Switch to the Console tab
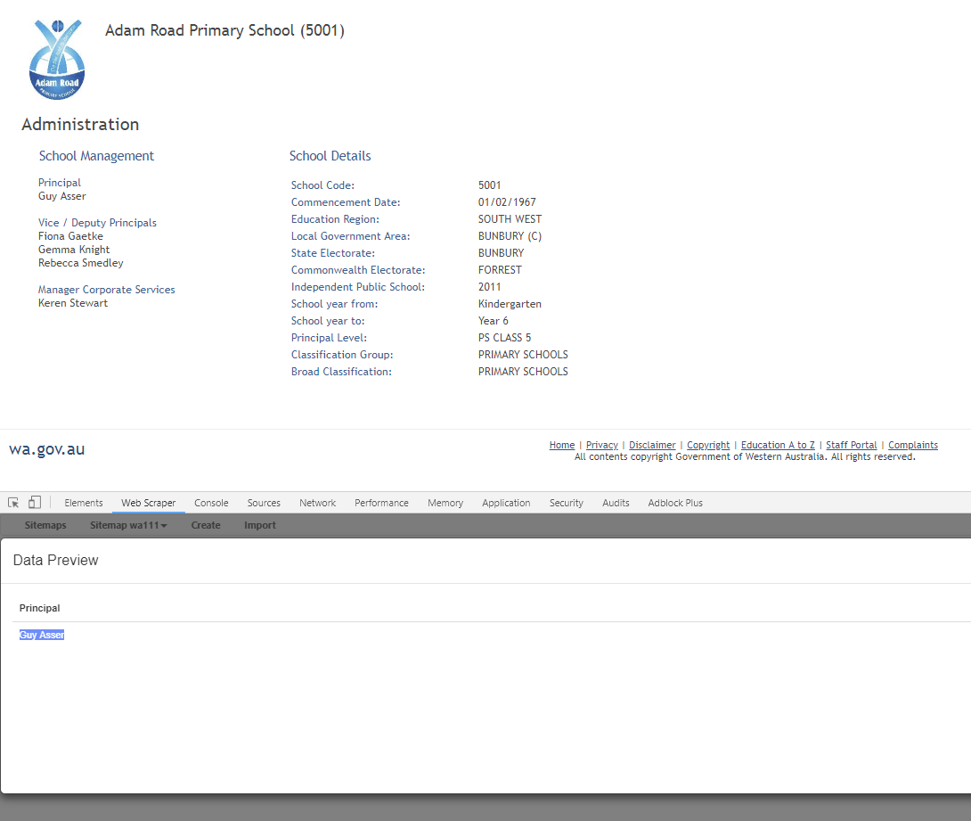 [211, 503]
